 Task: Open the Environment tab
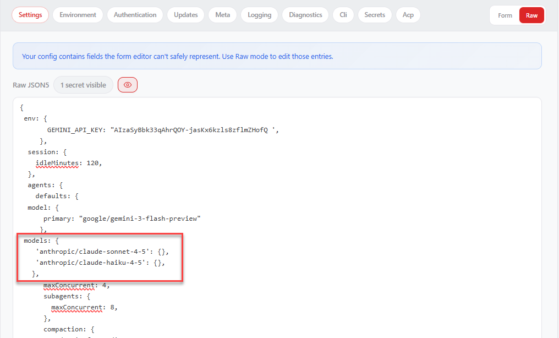[78, 15]
